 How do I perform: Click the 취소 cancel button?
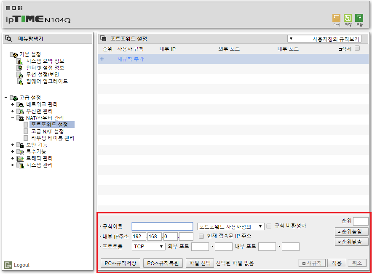click(x=357, y=263)
